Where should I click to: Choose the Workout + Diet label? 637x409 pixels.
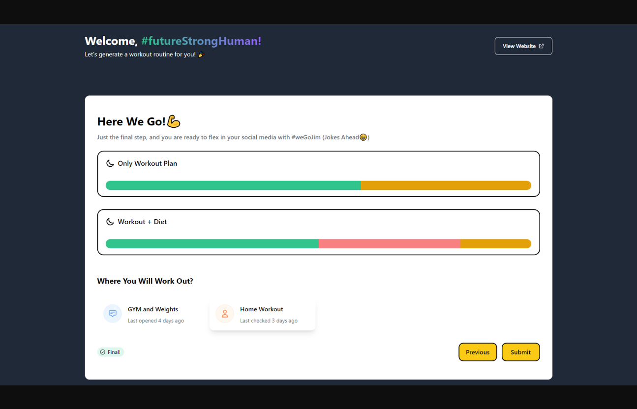click(x=142, y=222)
